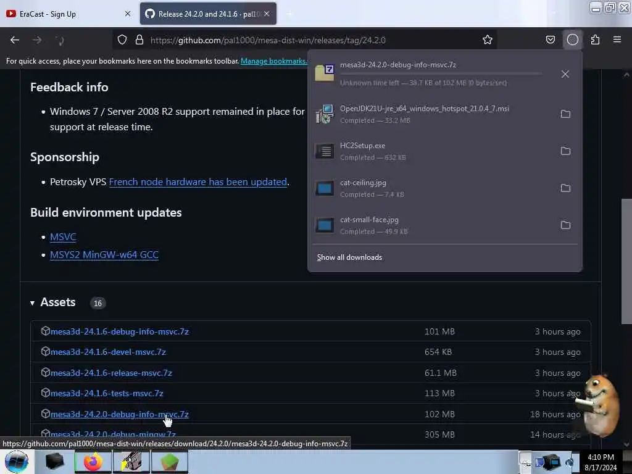Open the cat-ceiling.jpg thumbnail icon
This screenshot has height=474, width=632.
325,188
